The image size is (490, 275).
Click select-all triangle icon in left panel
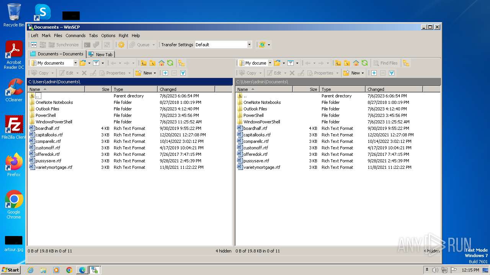(183, 73)
